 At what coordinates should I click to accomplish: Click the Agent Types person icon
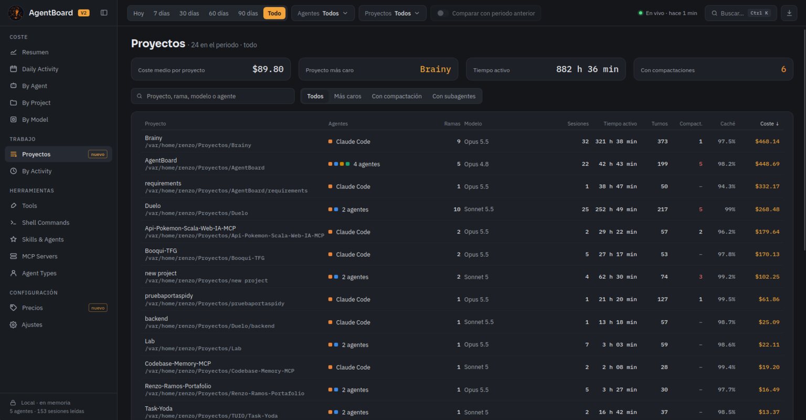pos(14,273)
